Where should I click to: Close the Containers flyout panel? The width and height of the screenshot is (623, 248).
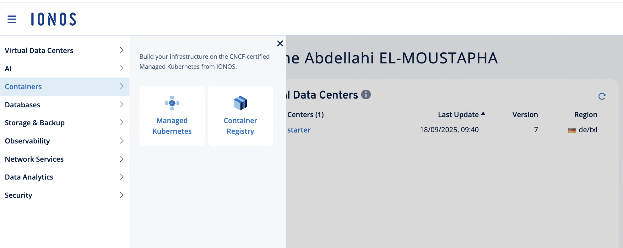(x=280, y=44)
